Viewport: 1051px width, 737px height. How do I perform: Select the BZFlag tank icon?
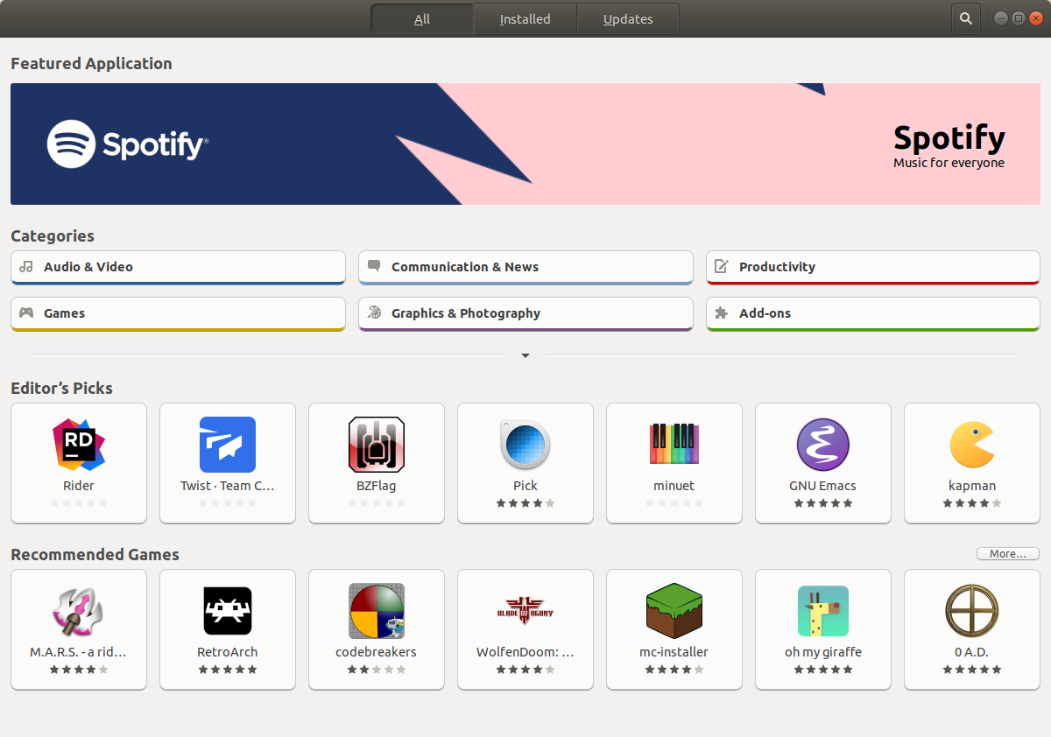[x=377, y=445]
